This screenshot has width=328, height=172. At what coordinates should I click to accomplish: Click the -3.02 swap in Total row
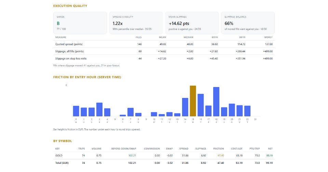[170, 163]
